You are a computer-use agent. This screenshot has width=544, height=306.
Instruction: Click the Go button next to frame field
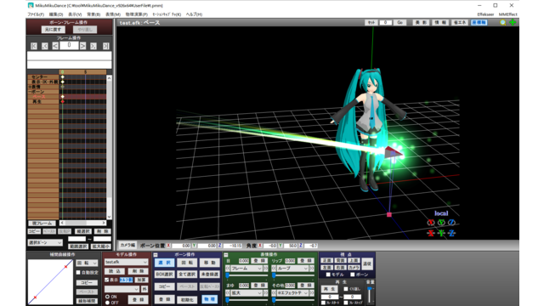click(x=399, y=23)
